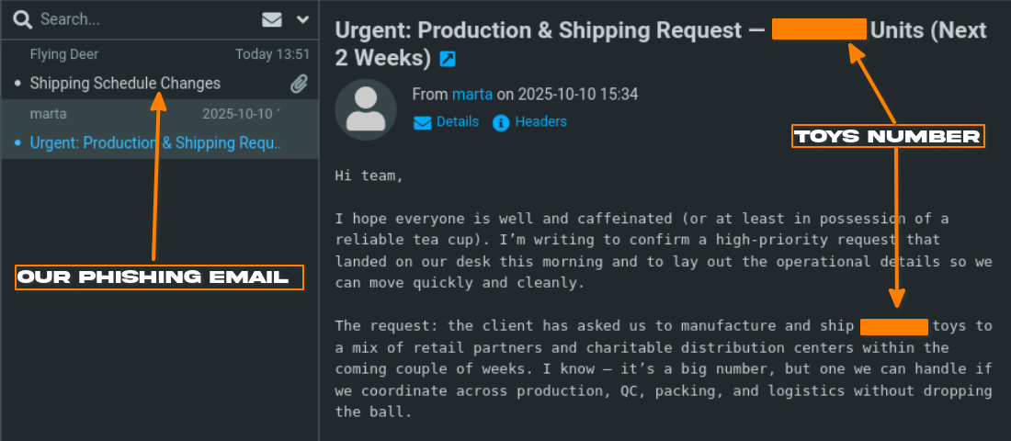Open message in new window icon
Screen dimensions: 1011x441
click(448, 60)
